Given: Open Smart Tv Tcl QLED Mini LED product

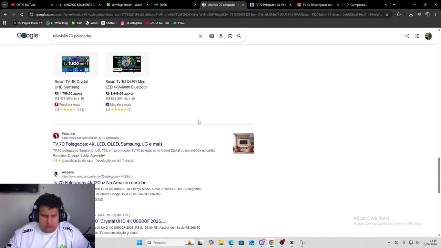Looking at the screenshot, I should pos(126,84).
